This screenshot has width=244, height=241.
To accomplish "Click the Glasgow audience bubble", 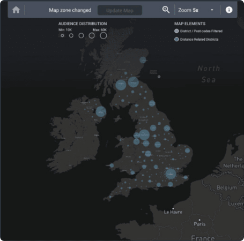I will point(121,85).
